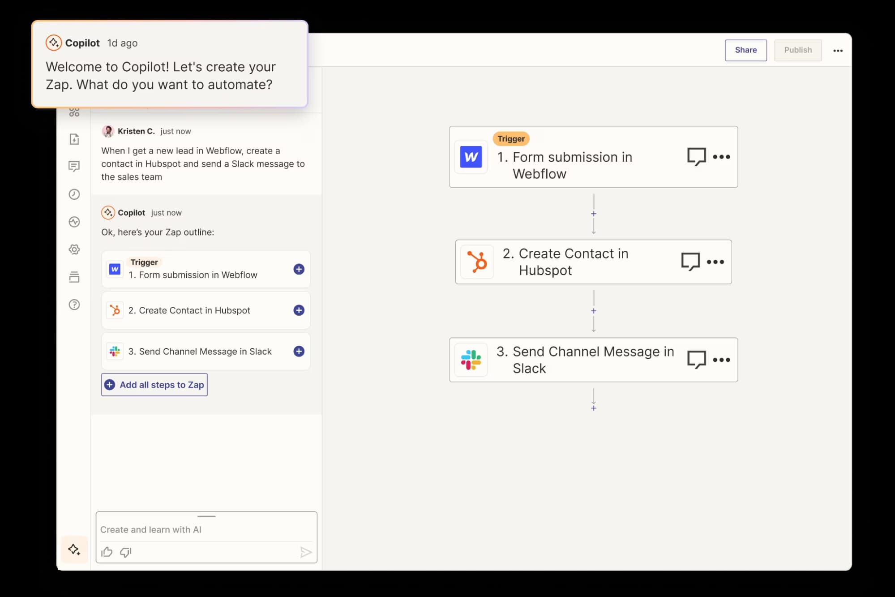Click the send message arrow icon
Screen dimensions: 895x597
click(306, 552)
